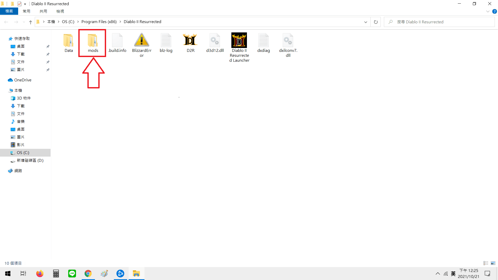
Task: Switch to details list view mode
Action: click(x=486, y=263)
